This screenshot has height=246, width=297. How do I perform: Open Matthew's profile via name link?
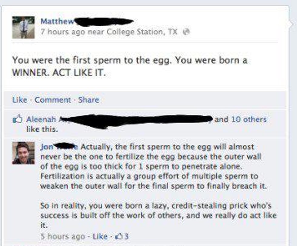point(57,21)
